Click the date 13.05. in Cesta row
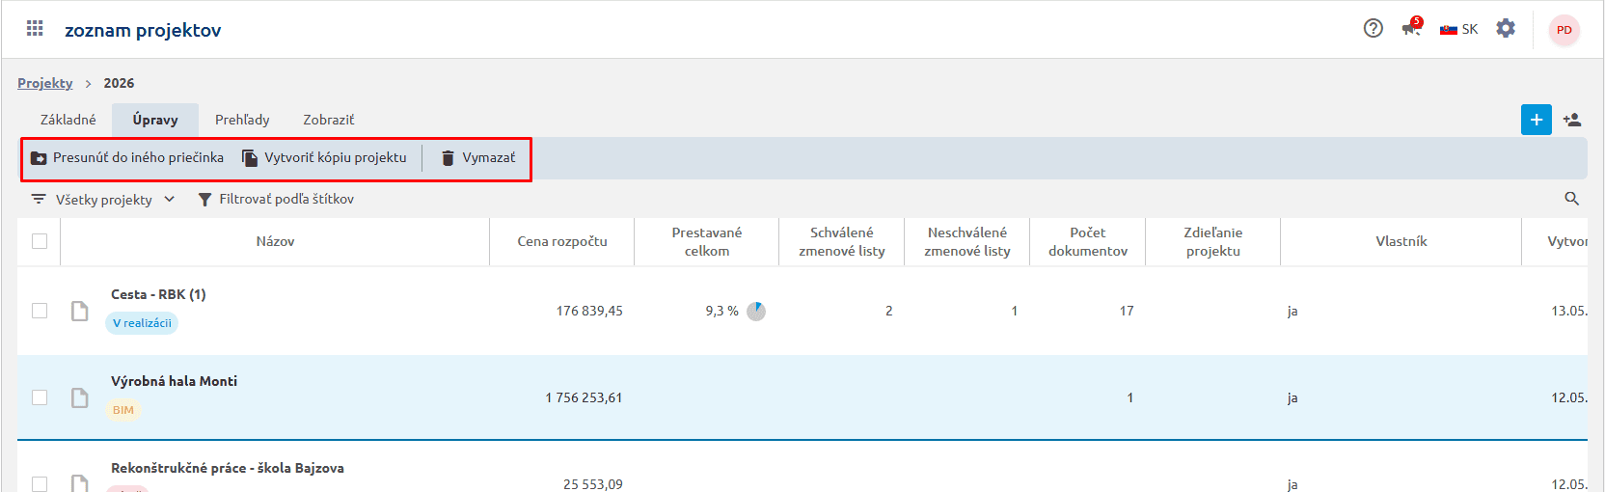 [1569, 311]
